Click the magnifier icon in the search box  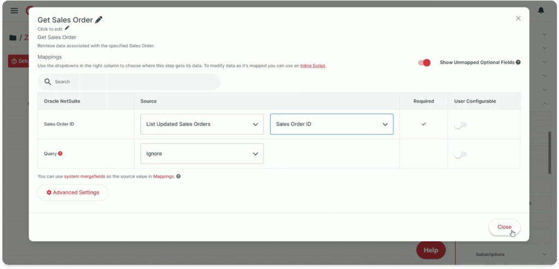pyautogui.click(x=48, y=82)
